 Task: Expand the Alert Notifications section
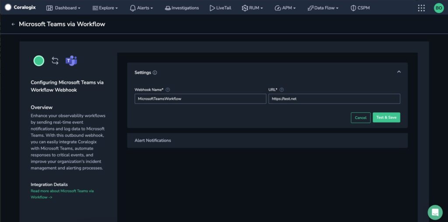pos(267,140)
